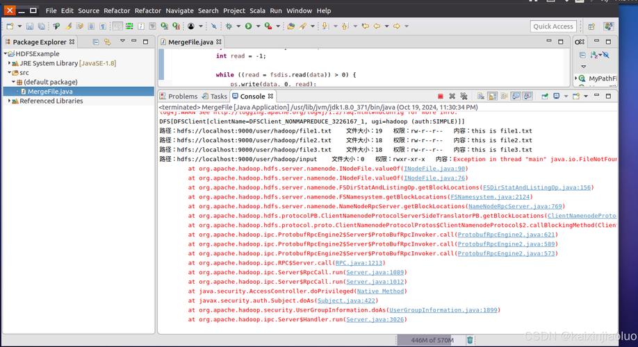This screenshot has height=347, width=638.
Task: Click the Debug bug icon in the toolbar
Action: click(x=229, y=26)
